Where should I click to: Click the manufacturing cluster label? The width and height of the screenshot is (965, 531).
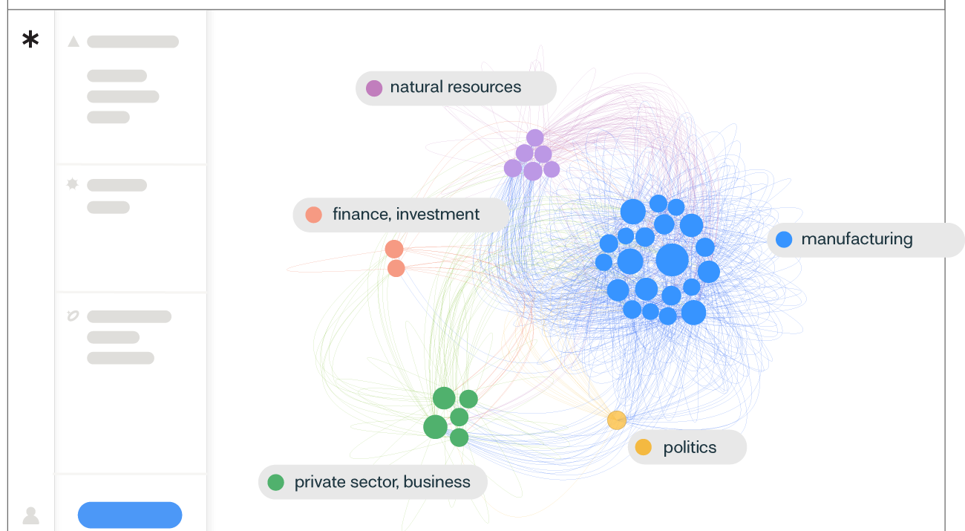point(857,239)
